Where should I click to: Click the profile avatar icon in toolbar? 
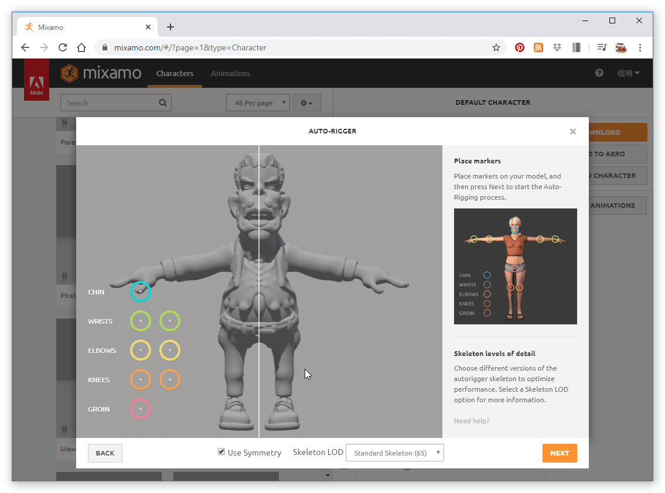[621, 47]
